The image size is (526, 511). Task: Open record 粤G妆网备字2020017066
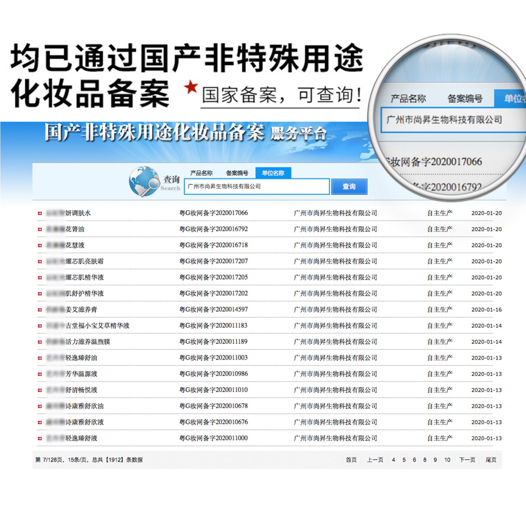coord(213,213)
